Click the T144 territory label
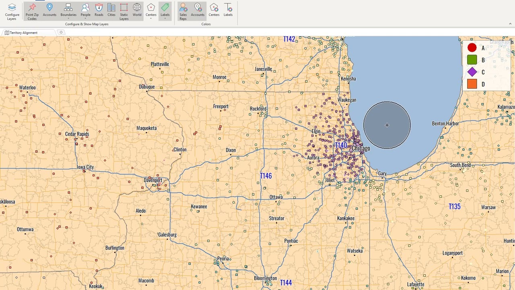515x290 pixels. coord(286,283)
